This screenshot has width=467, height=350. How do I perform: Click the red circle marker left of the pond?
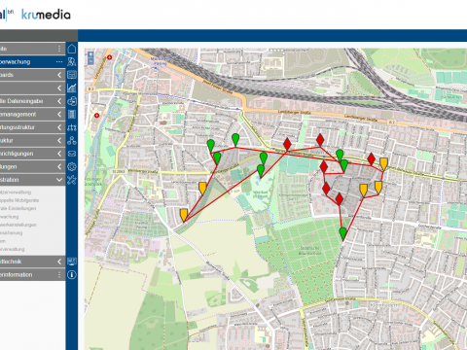(x=96, y=116)
